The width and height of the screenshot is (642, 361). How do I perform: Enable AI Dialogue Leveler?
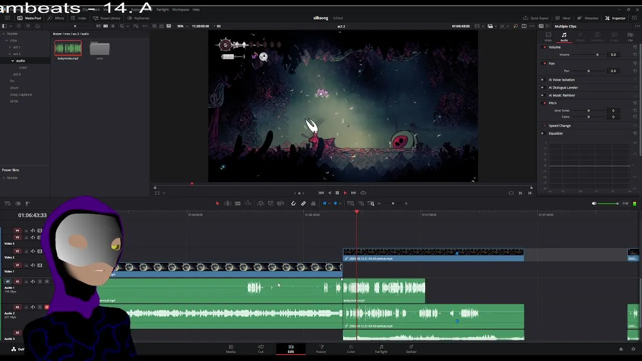(x=542, y=87)
